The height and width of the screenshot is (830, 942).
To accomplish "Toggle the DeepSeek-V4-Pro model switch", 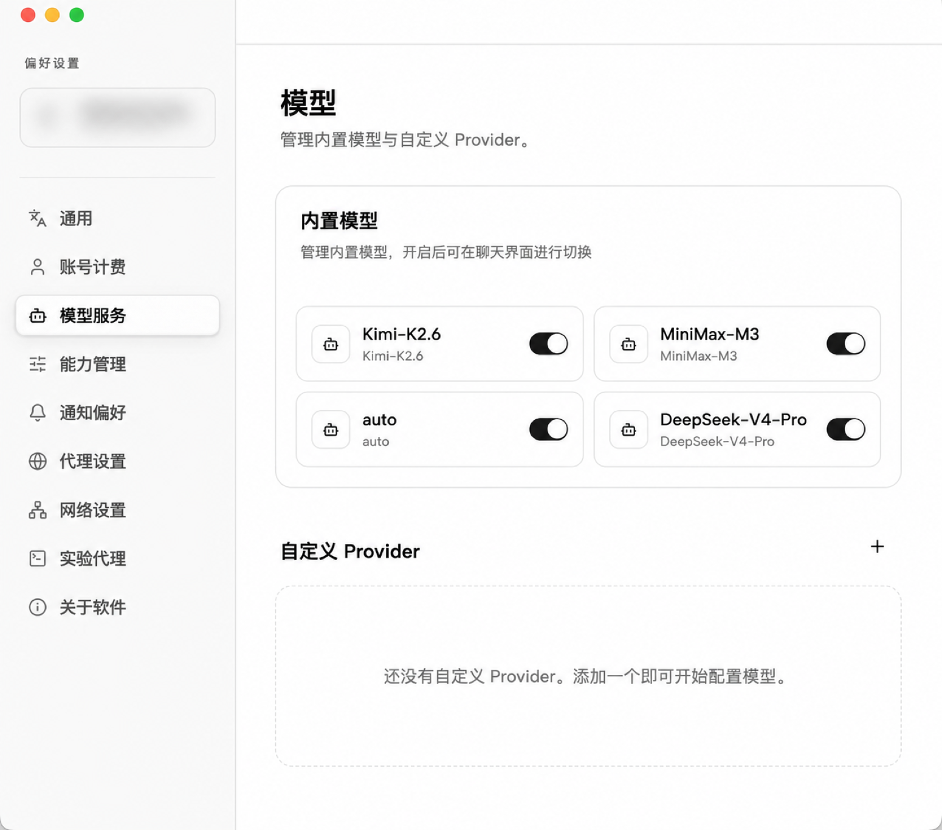I will pos(845,430).
